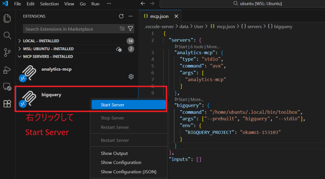Click mcp.json in breadcrumb

[226, 27]
